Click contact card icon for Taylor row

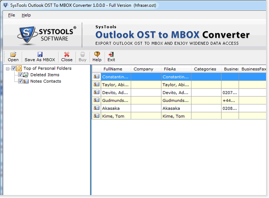[x=96, y=84]
